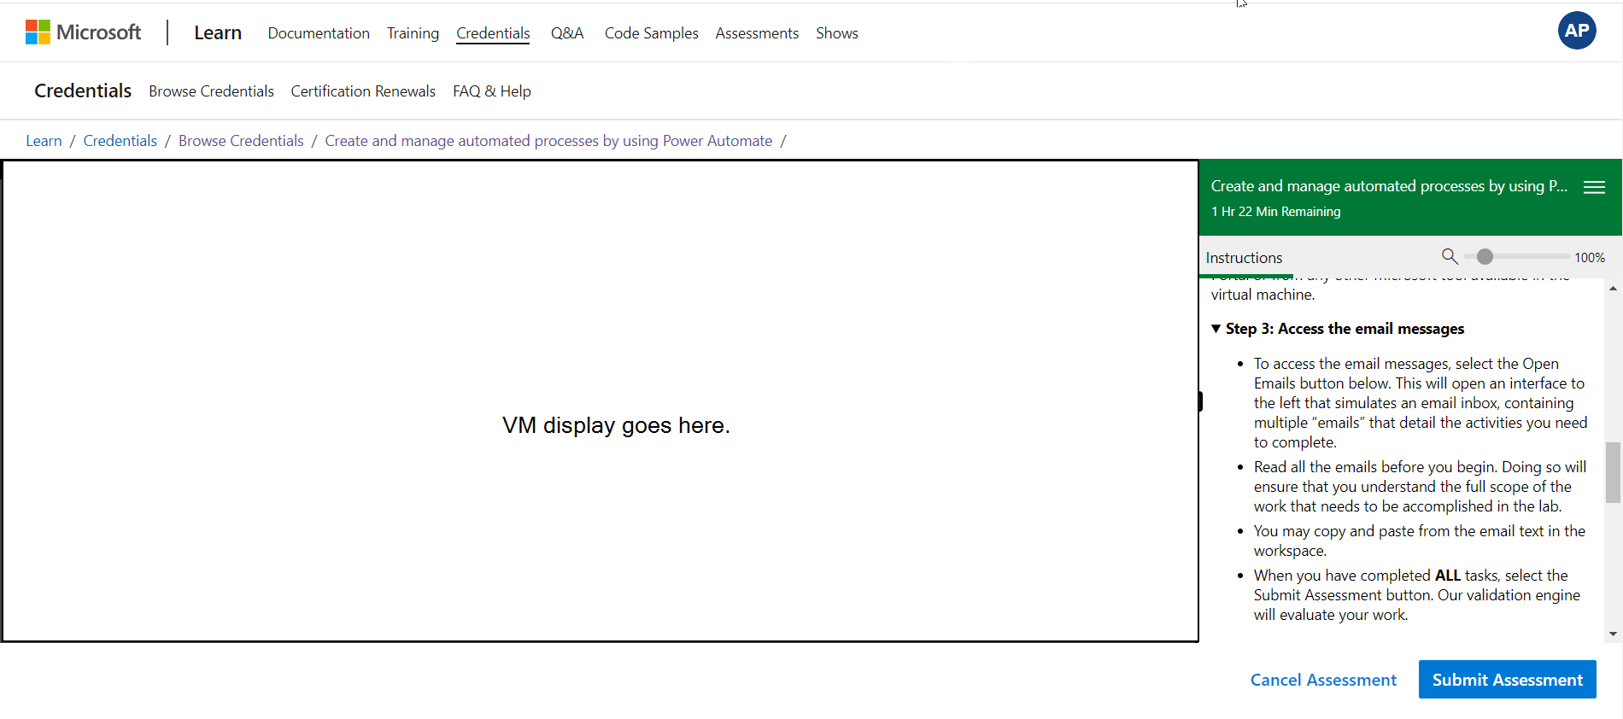Open Shows in top navigation
The image size is (1623, 719).
[x=837, y=33]
